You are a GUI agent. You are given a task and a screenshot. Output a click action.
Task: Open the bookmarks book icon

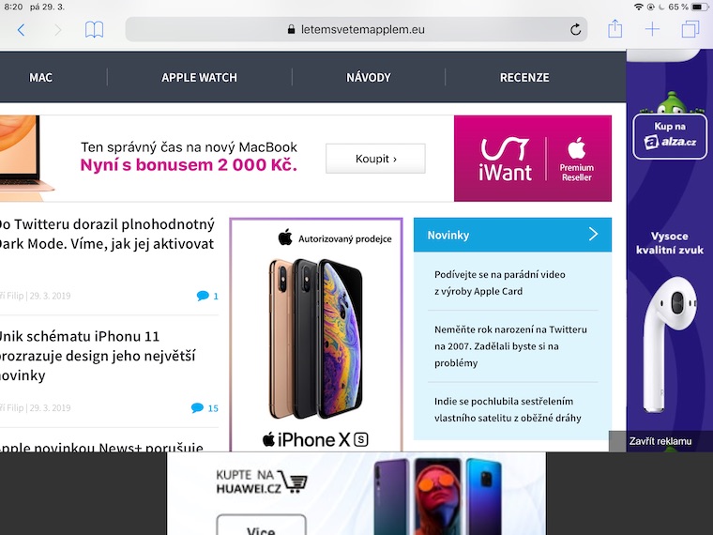click(94, 30)
